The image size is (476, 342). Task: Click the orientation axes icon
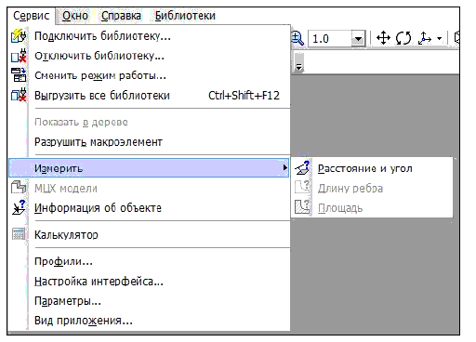(x=425, y=38)
